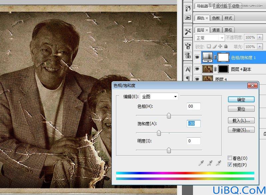Open the 不透明度 slider arrow

tap(260, 37)
